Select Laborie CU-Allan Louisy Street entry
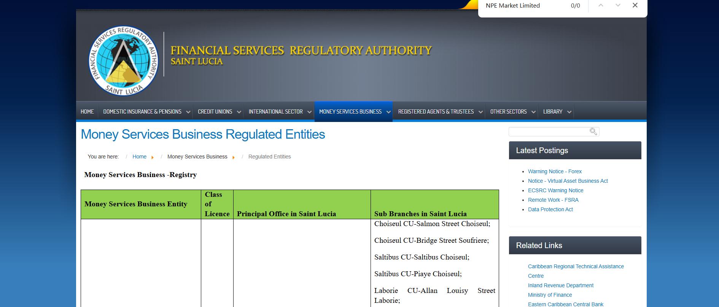The width and height of the screenshot is (719, 307). click(435, 296)
